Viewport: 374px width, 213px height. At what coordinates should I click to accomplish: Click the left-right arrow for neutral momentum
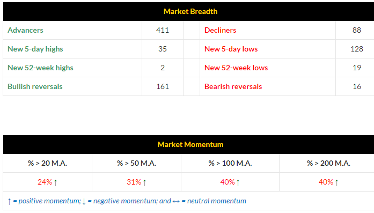pos(176,202)
